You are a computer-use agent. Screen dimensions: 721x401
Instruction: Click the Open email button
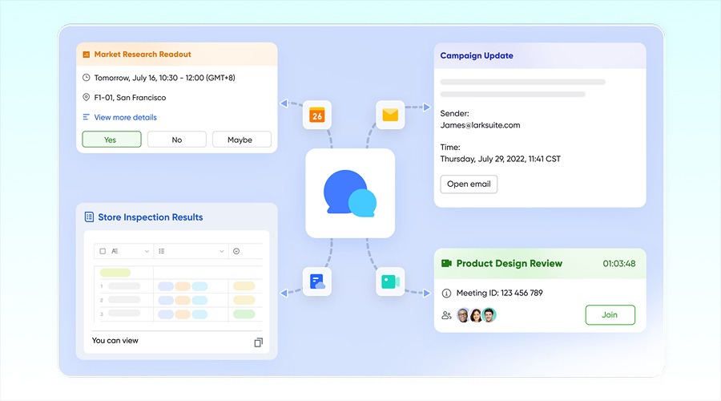tap(469, 184)
